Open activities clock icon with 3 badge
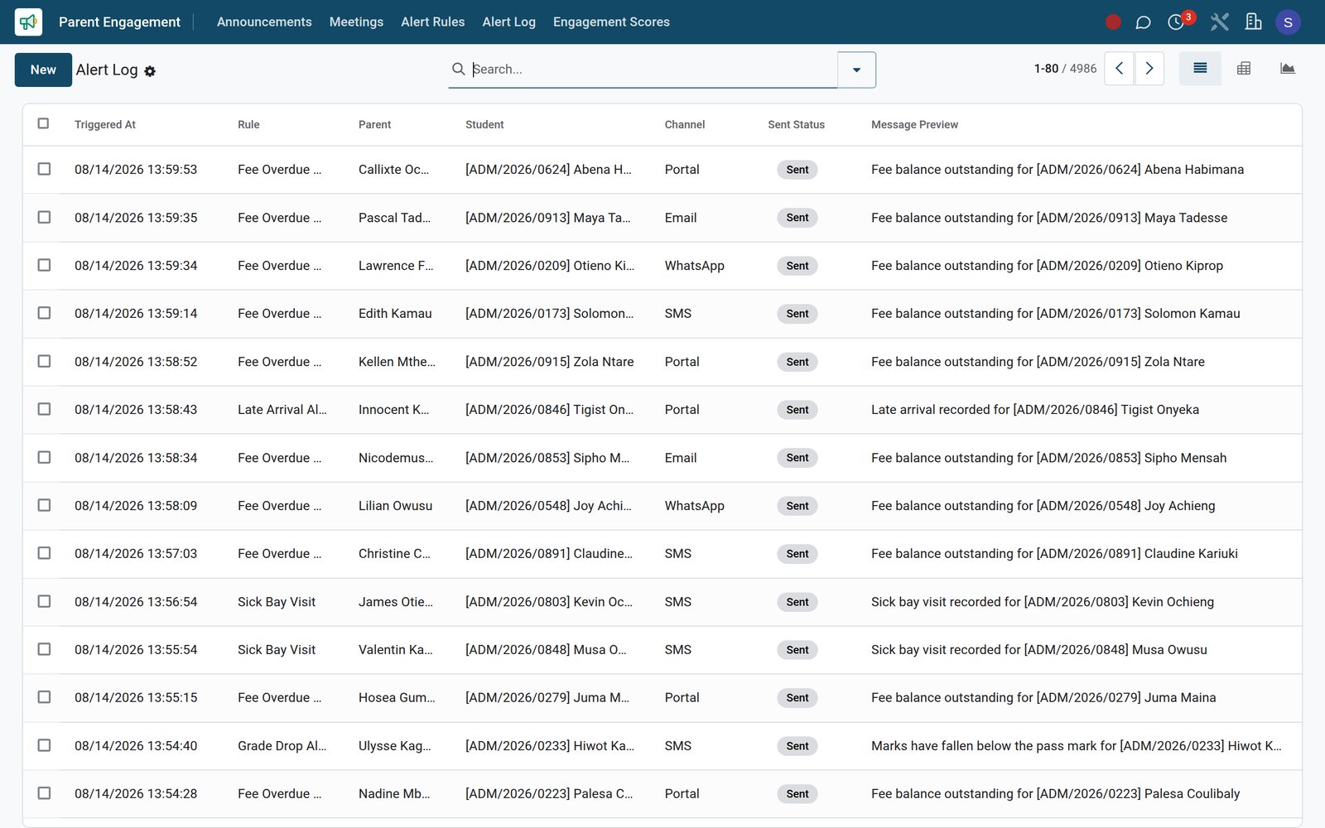Viewport: 1325px width, 828px height. (1177, 22)
